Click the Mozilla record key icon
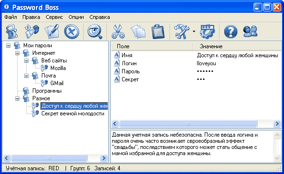This screenshot has height=174, width=284. coord(44,68)
